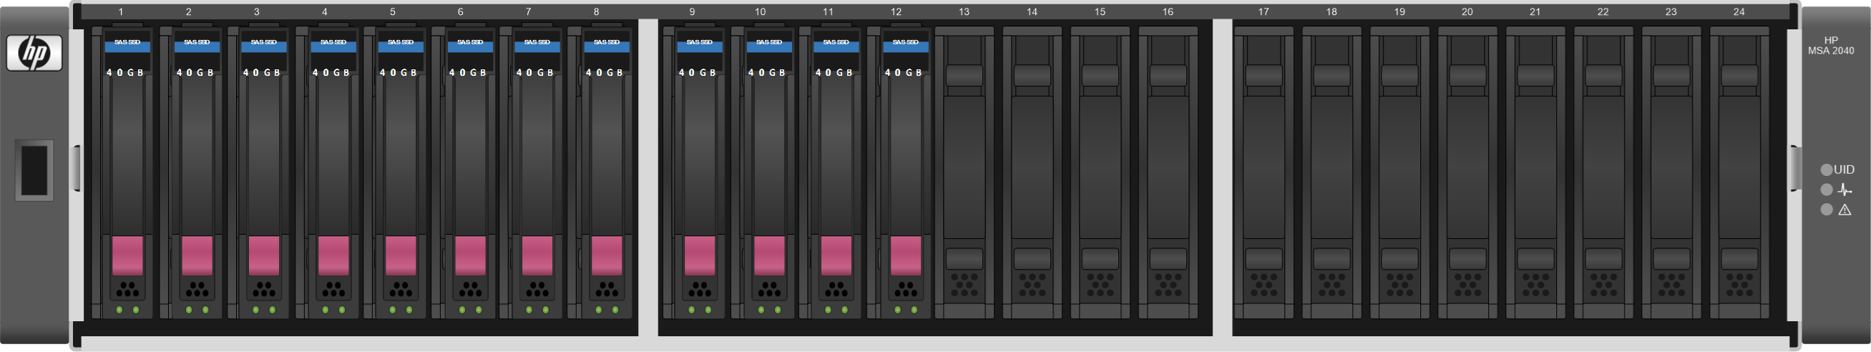Click the lower latch of empty bay 22
This screenshot has height=352, width=1871.
pyautogui.click(x=1603, y=259)
